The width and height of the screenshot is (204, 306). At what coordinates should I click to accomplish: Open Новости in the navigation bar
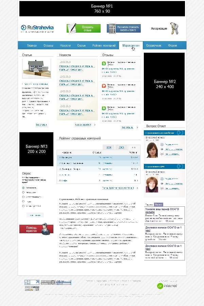coord(65,46)
